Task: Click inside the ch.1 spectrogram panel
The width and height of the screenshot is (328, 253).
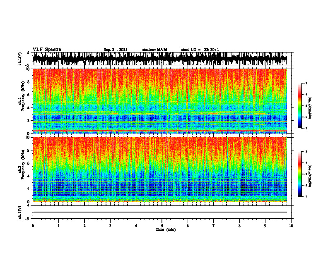Action: coord(160,101)
